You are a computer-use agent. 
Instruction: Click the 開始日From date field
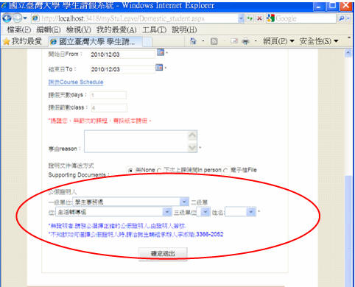point(123,54)
